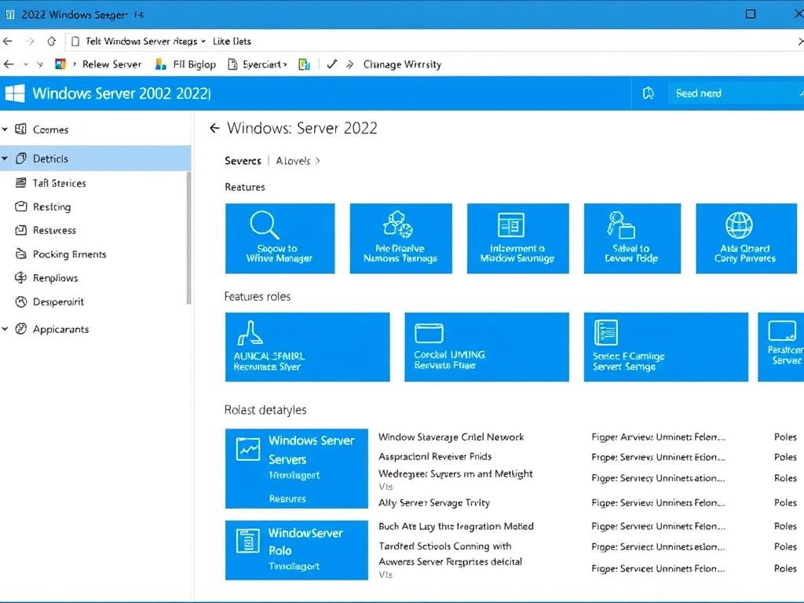Go back using the address bar back arrow
This screenshot has width=804, height=603.
point(7,41)
